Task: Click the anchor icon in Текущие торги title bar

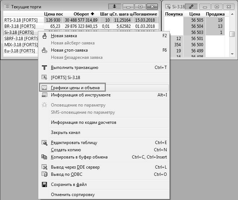Action: tap(114, 6)
